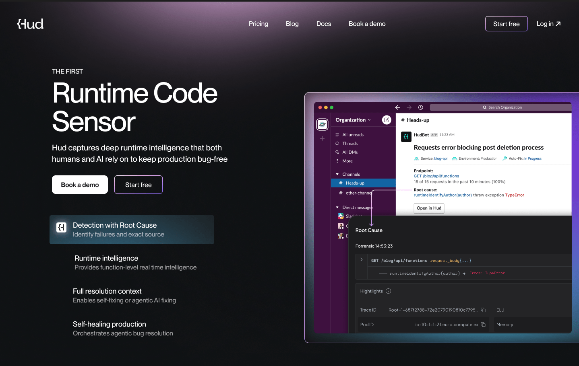Click the 'ip-10-1-1-31.eu-d.compute.ex' Pod ID value
The image size is (579, 366).
coord(447,325)
